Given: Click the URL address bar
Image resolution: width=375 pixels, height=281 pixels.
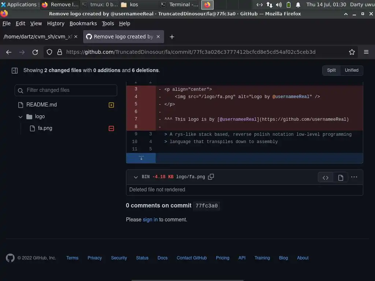Looking at the screenshot, I should (x=190, y=52).
